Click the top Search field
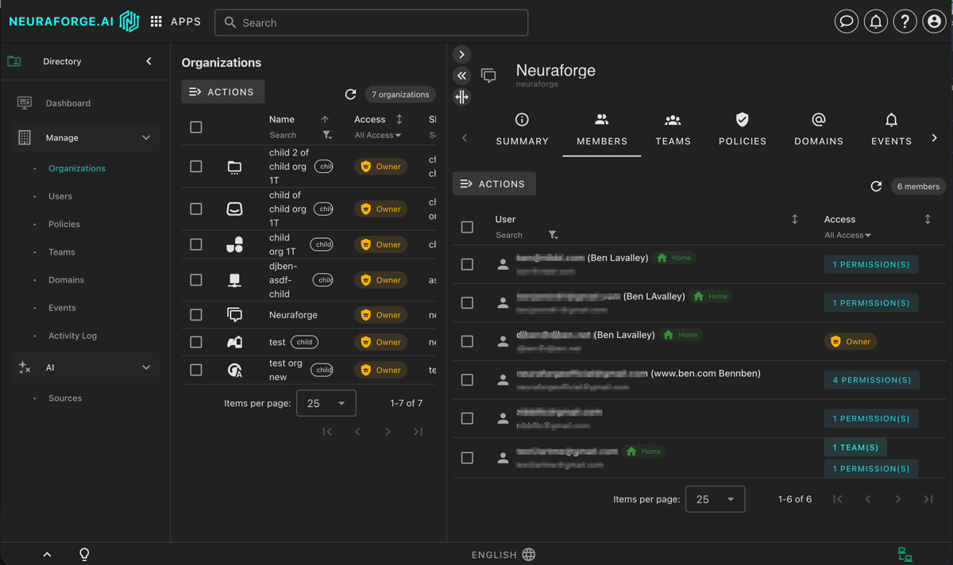 click(371, 22)
